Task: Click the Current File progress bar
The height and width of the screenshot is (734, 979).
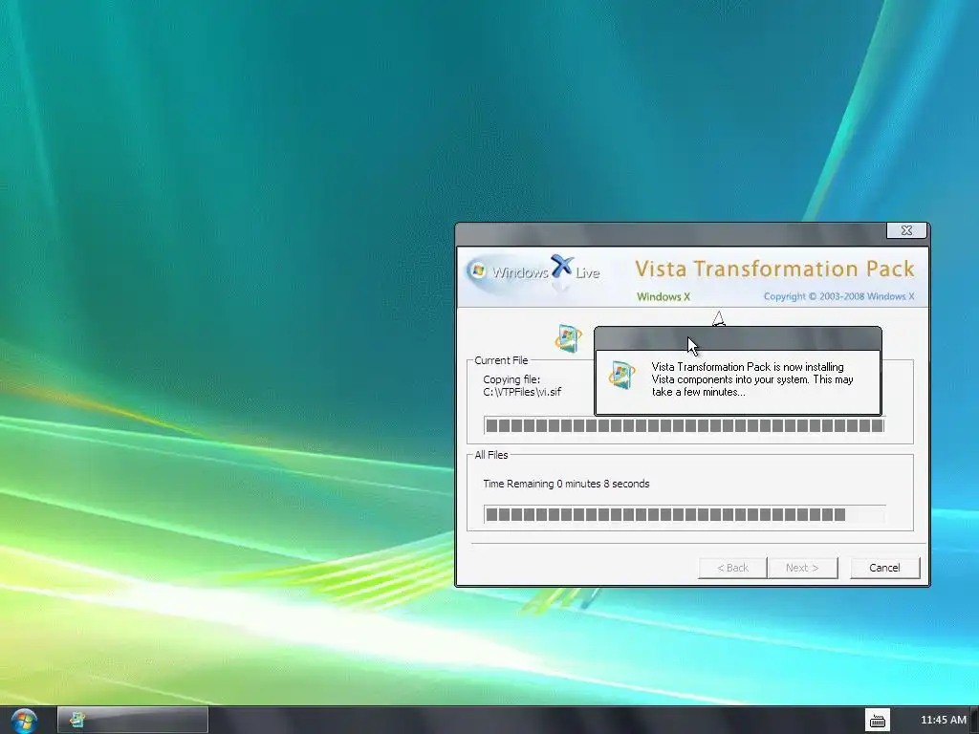Action: pyautogui.click(x=685, y=425)
